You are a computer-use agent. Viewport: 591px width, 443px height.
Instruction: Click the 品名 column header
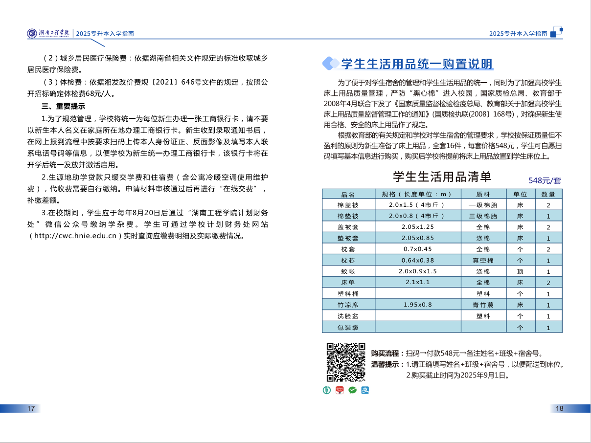point(348,194)
